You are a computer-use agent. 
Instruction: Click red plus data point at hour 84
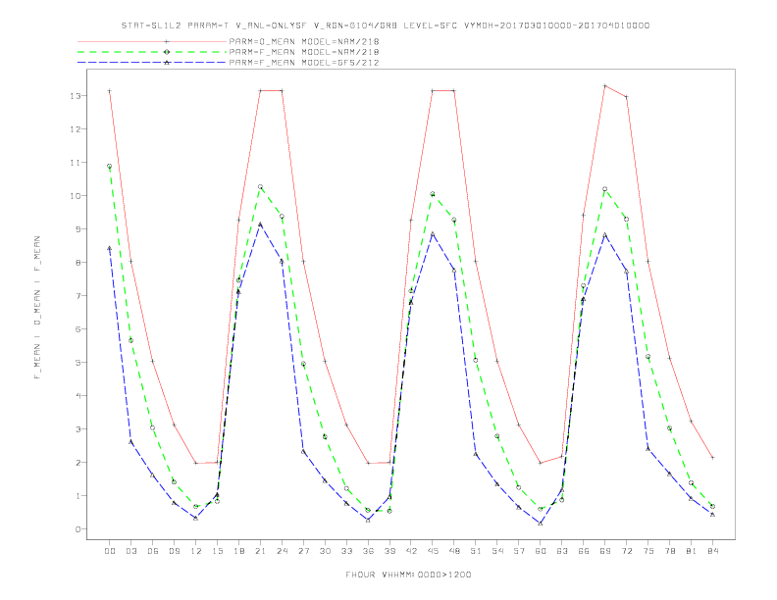713,458
